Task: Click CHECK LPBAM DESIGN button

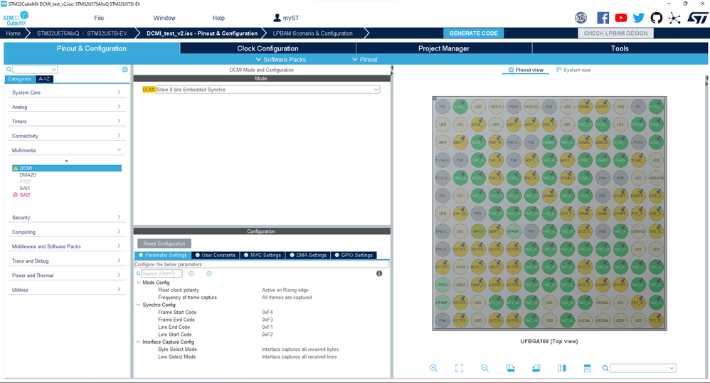Action: click(x=615, y=33)
